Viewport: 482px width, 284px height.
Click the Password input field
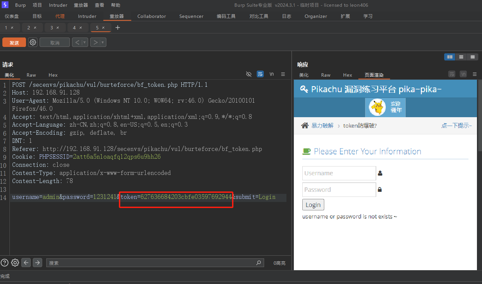tap(339, 190)
